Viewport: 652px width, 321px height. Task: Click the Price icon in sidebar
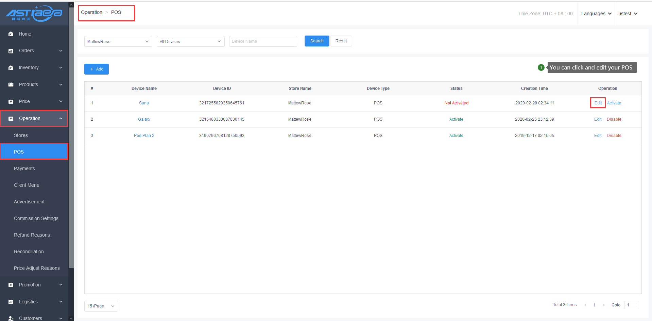pyautogui.click(x=11, y=101)
